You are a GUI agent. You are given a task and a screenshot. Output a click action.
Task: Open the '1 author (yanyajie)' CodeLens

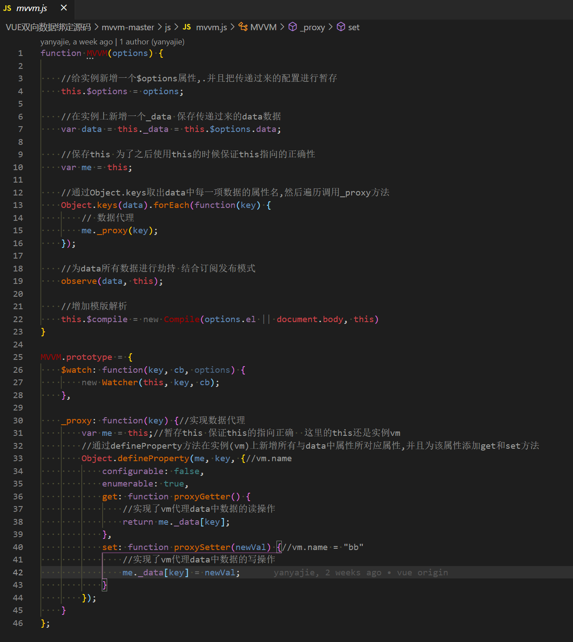[152, 42]
